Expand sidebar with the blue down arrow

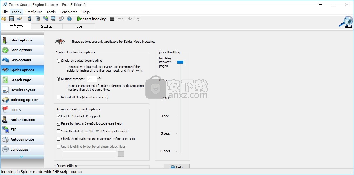point(22,157)
